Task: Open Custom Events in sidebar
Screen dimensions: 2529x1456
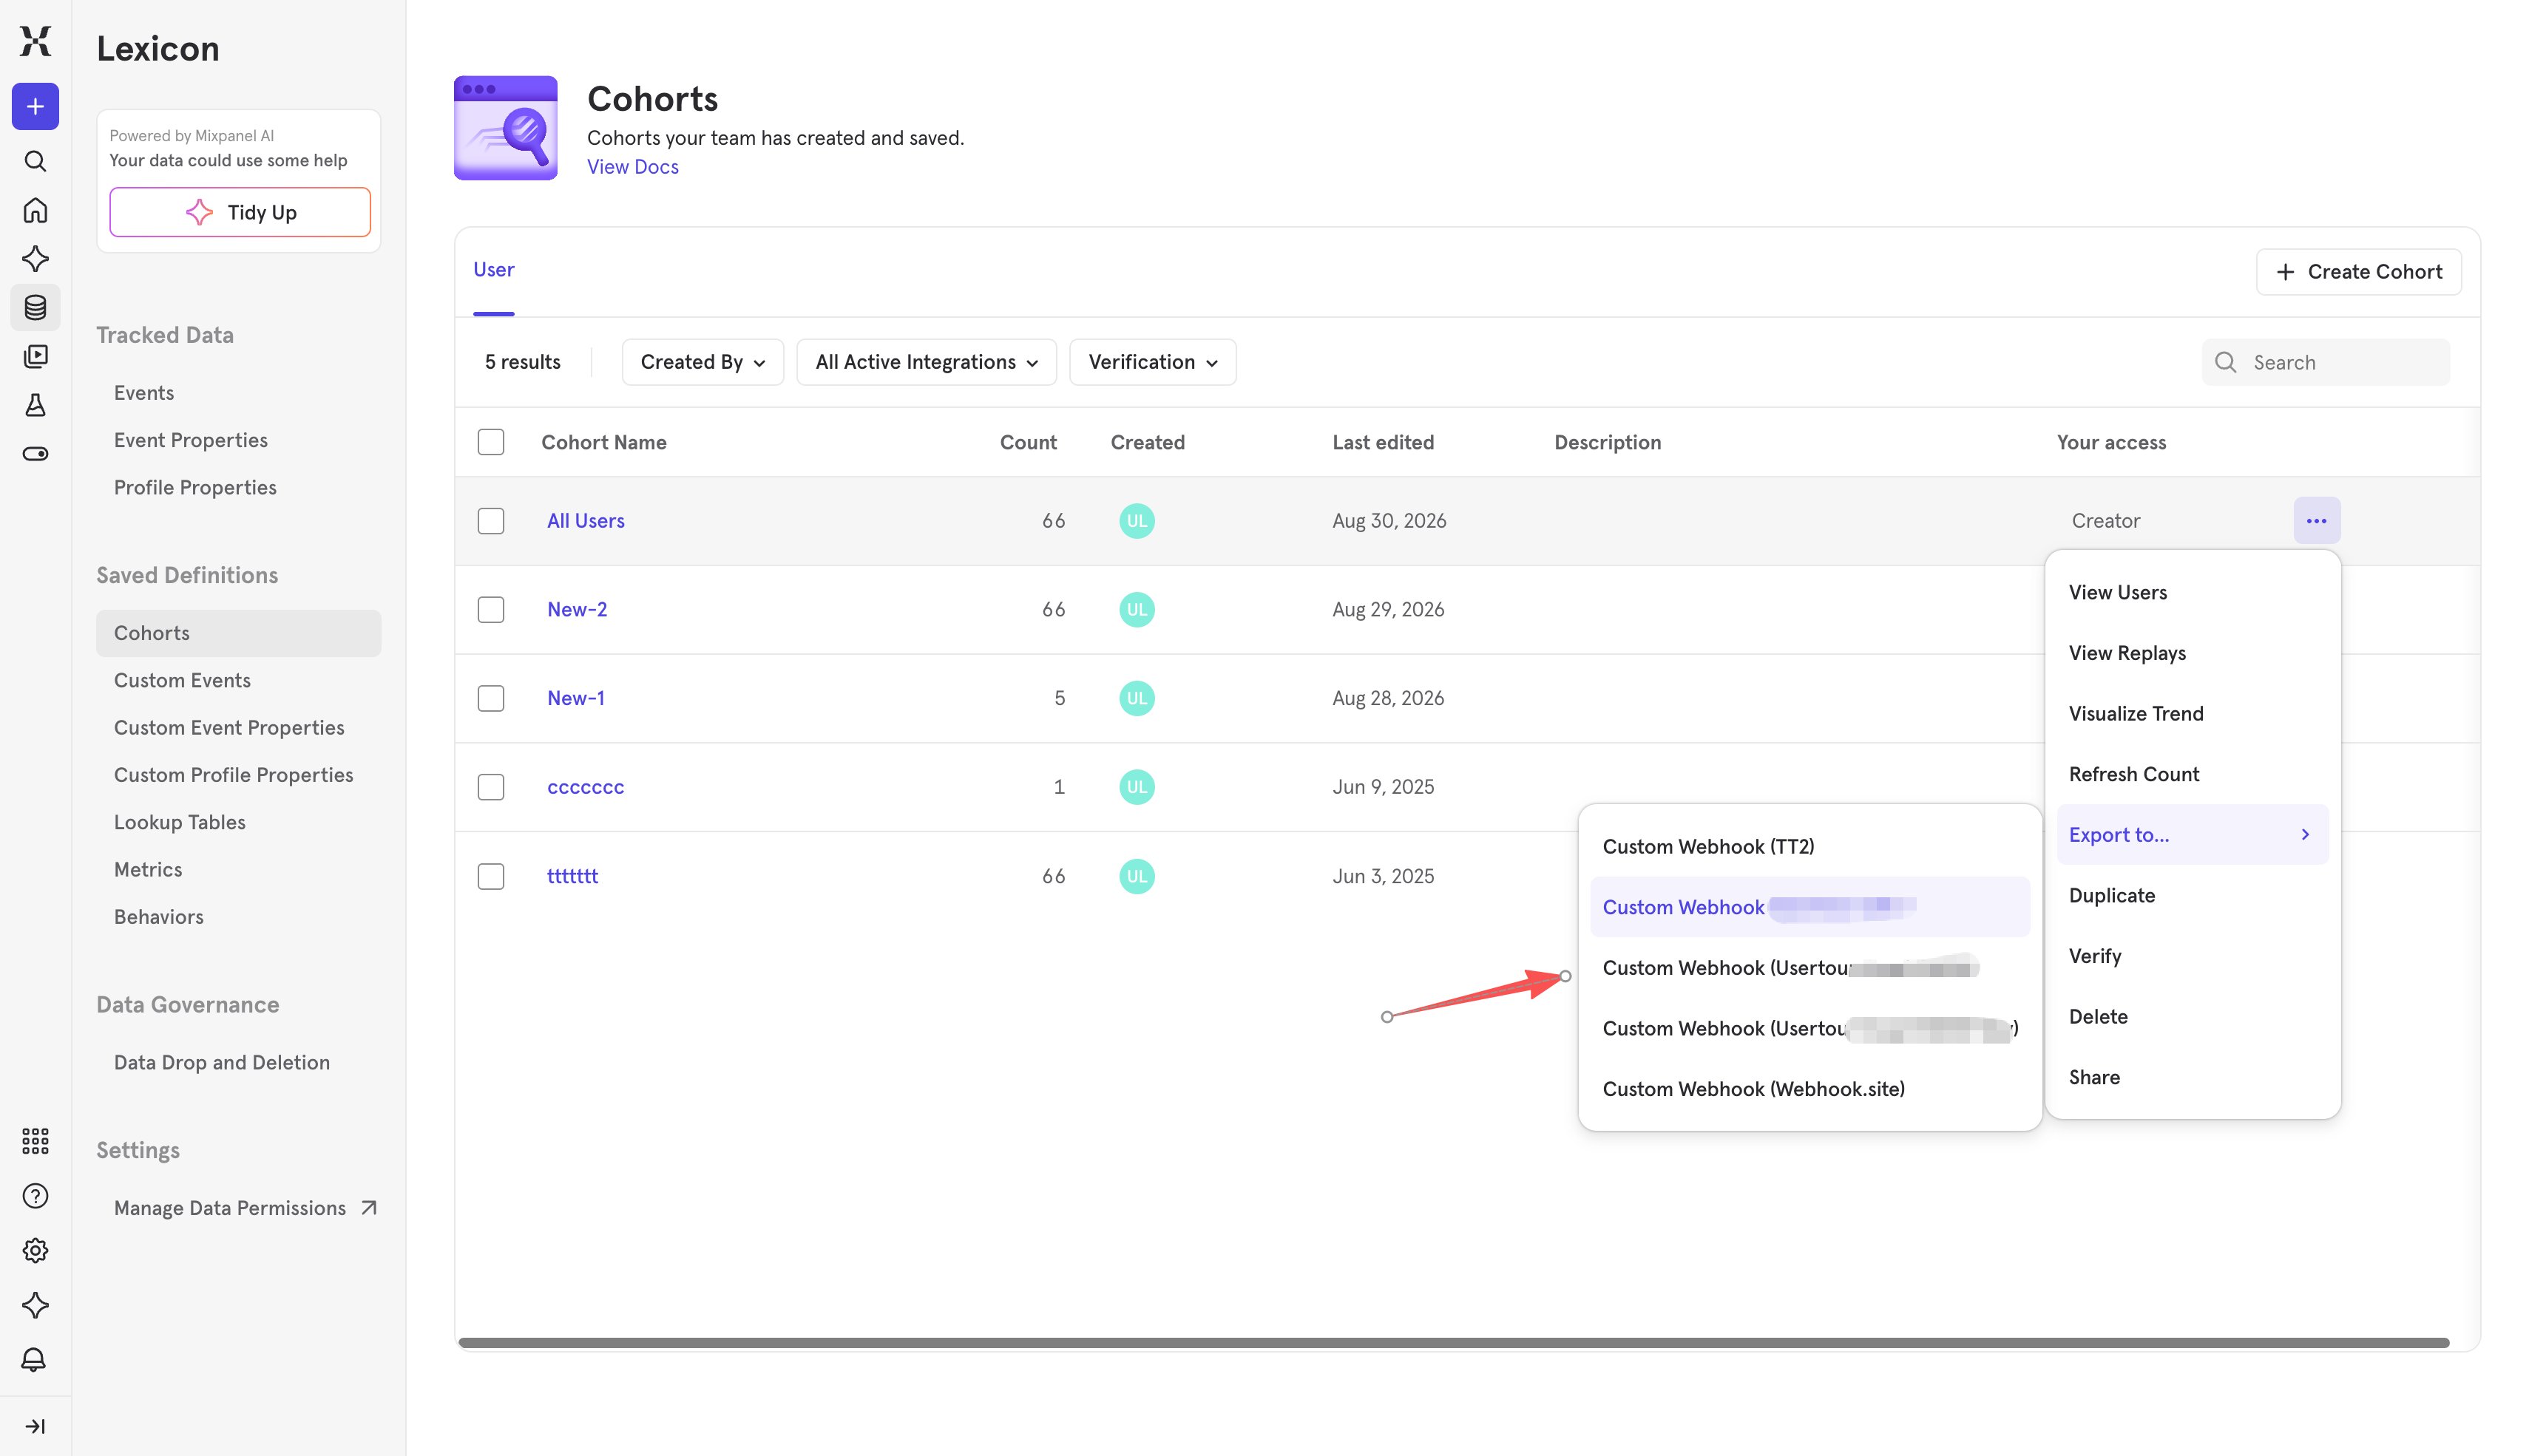Action: pos(182,681)
